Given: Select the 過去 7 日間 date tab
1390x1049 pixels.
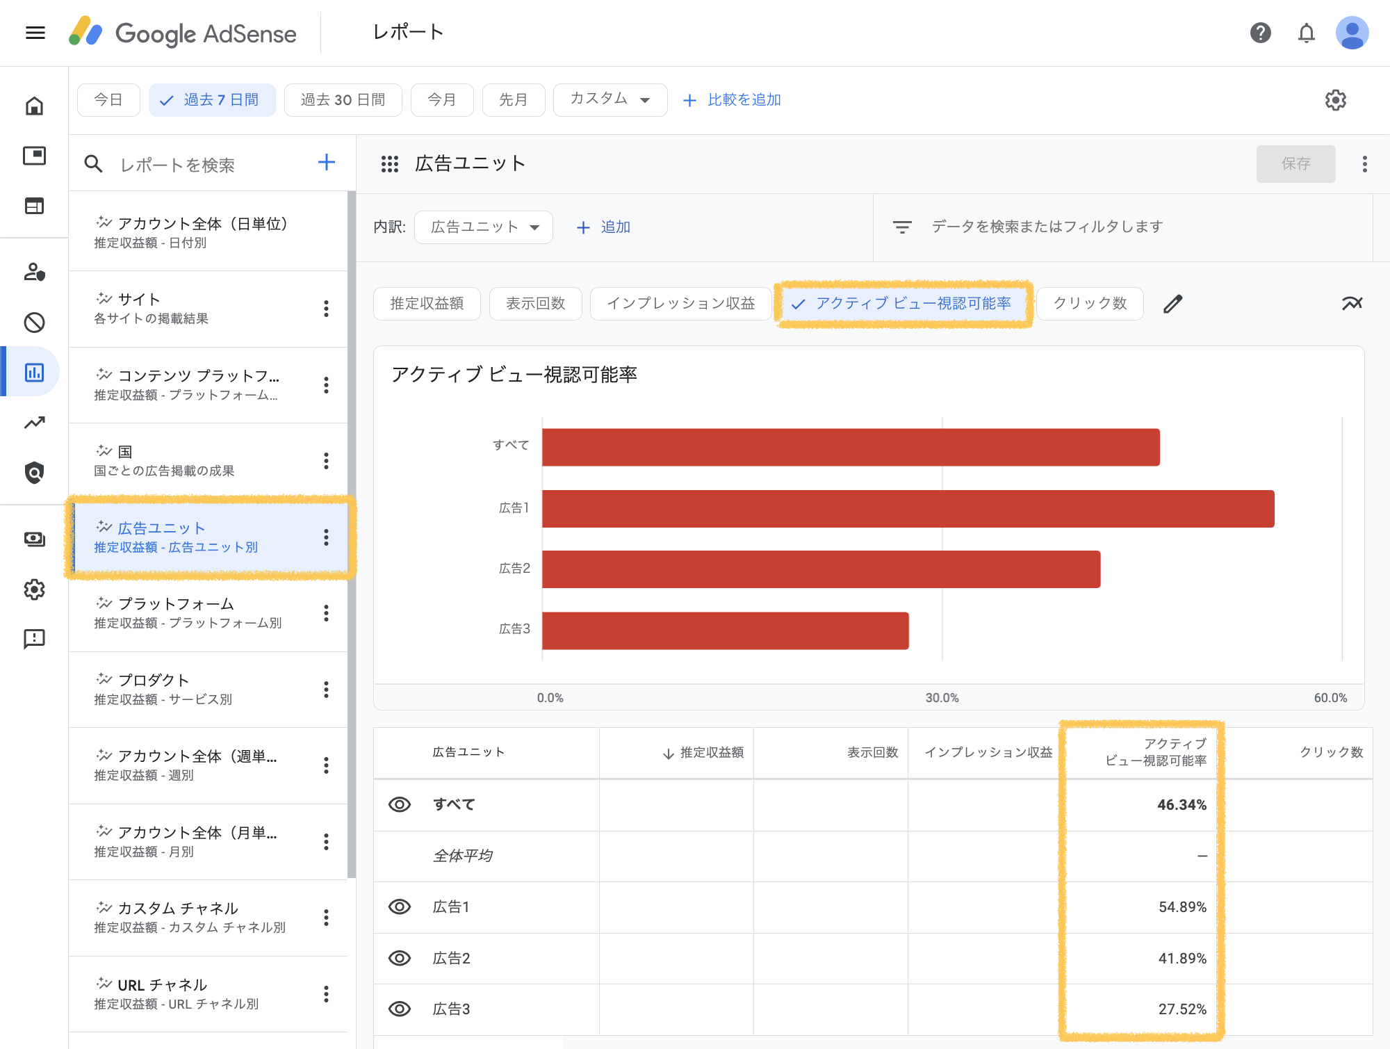Looking at the screenshot, I should point(212,100).
